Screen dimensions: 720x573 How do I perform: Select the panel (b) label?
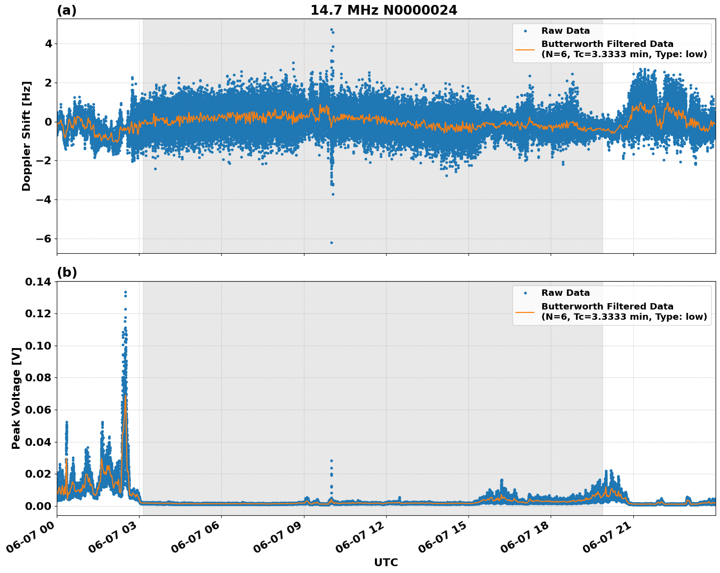click(x=68, y=272)
